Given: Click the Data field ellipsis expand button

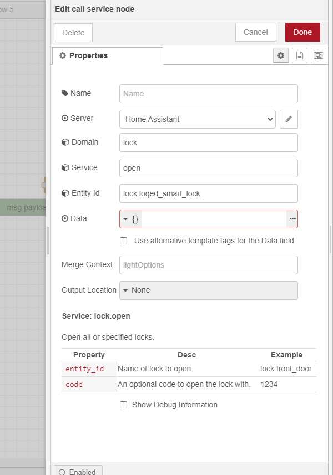Looking at the screenshot, I should (292, 219).
